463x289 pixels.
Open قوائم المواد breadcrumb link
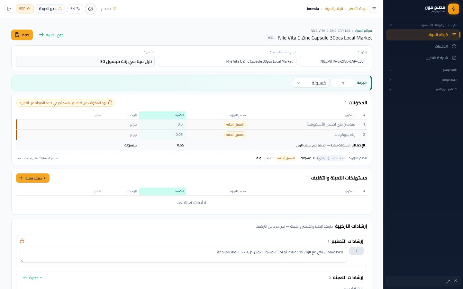pos(334,9)
